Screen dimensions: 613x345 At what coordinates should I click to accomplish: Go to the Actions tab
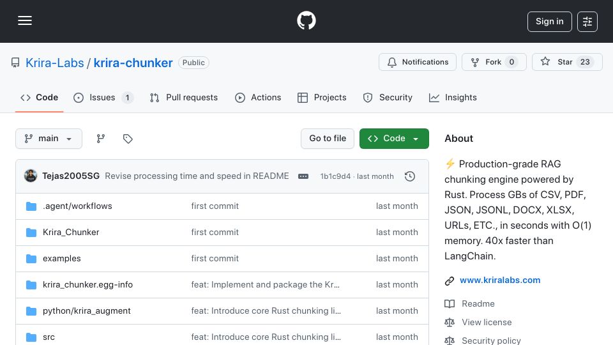coord(258,97)
